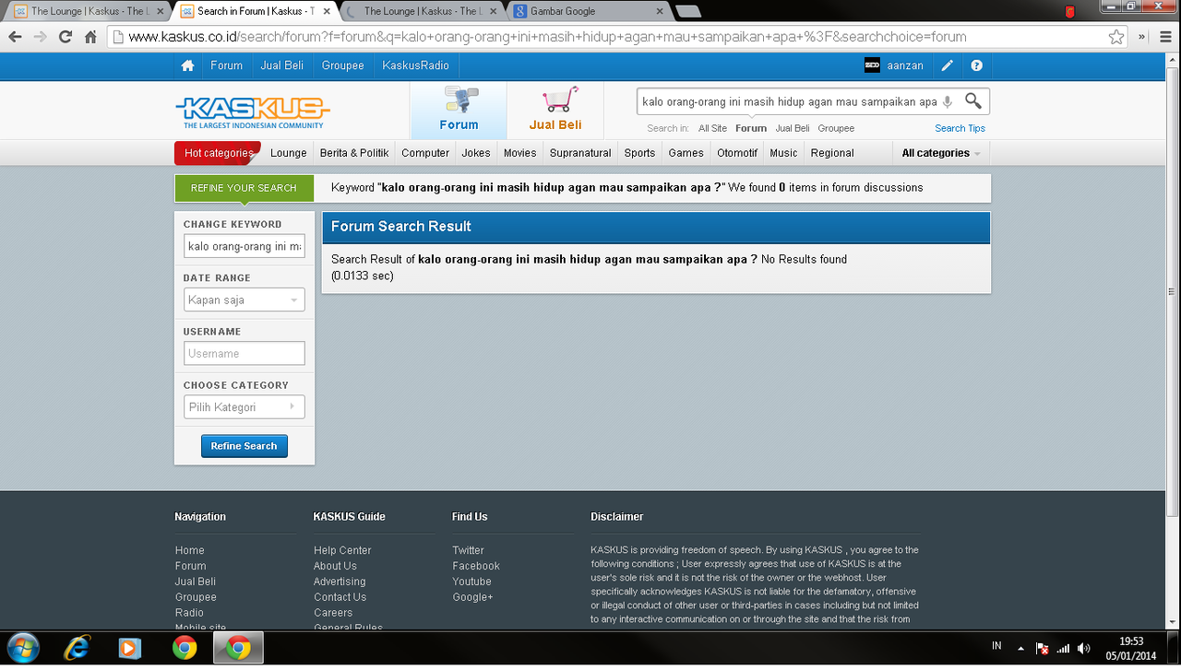
Task: Open Supranatural category
Action: (580, 153)
